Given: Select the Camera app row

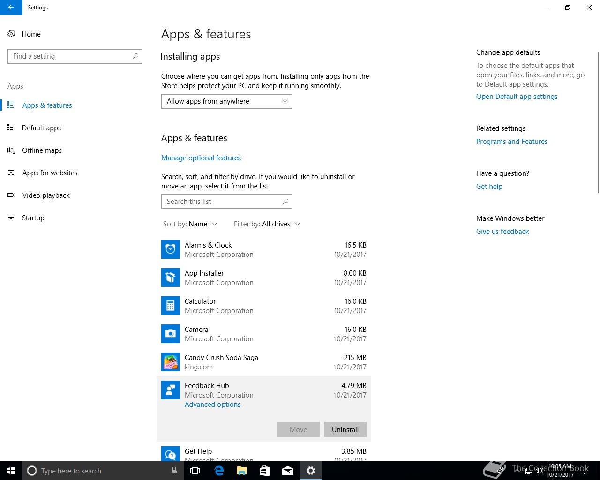Looking at the screenshot, I should [x=264, y=334].
